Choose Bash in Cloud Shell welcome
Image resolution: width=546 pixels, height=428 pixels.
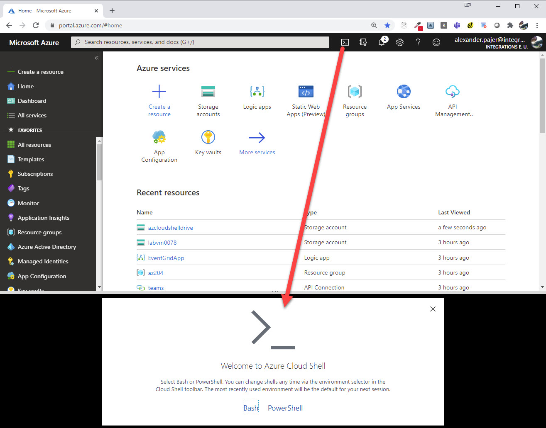251,408
